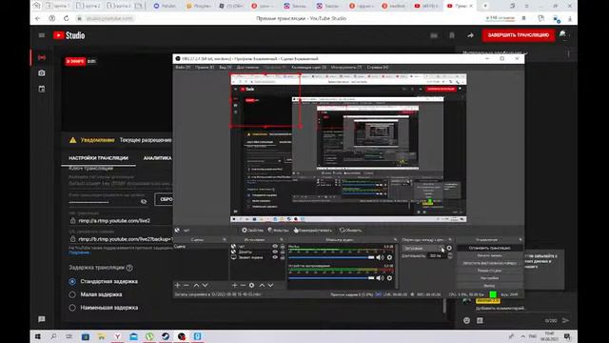Click the send arrow in live chat
609x343 pixels.
[x=565, y=320]
